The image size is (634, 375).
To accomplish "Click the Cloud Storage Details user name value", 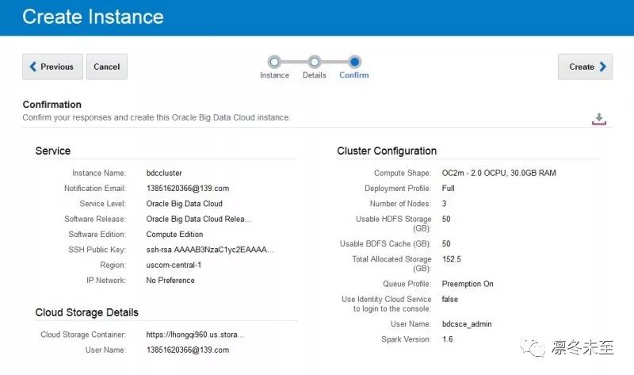I will [188, 350].
